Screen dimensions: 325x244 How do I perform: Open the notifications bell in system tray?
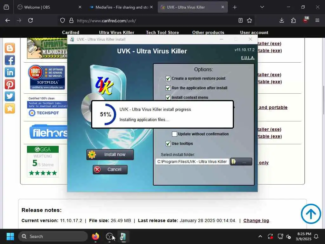(x=316, y=236)
